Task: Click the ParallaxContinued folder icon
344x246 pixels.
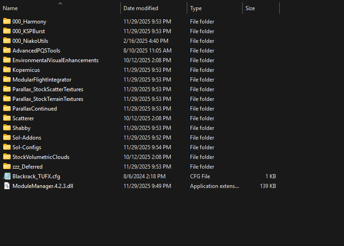Action: click(x=7, y=108)
